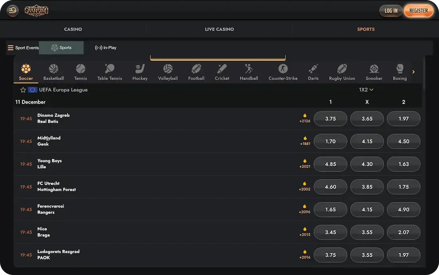Bet on Genk win at 4.50

click(403, 141)
